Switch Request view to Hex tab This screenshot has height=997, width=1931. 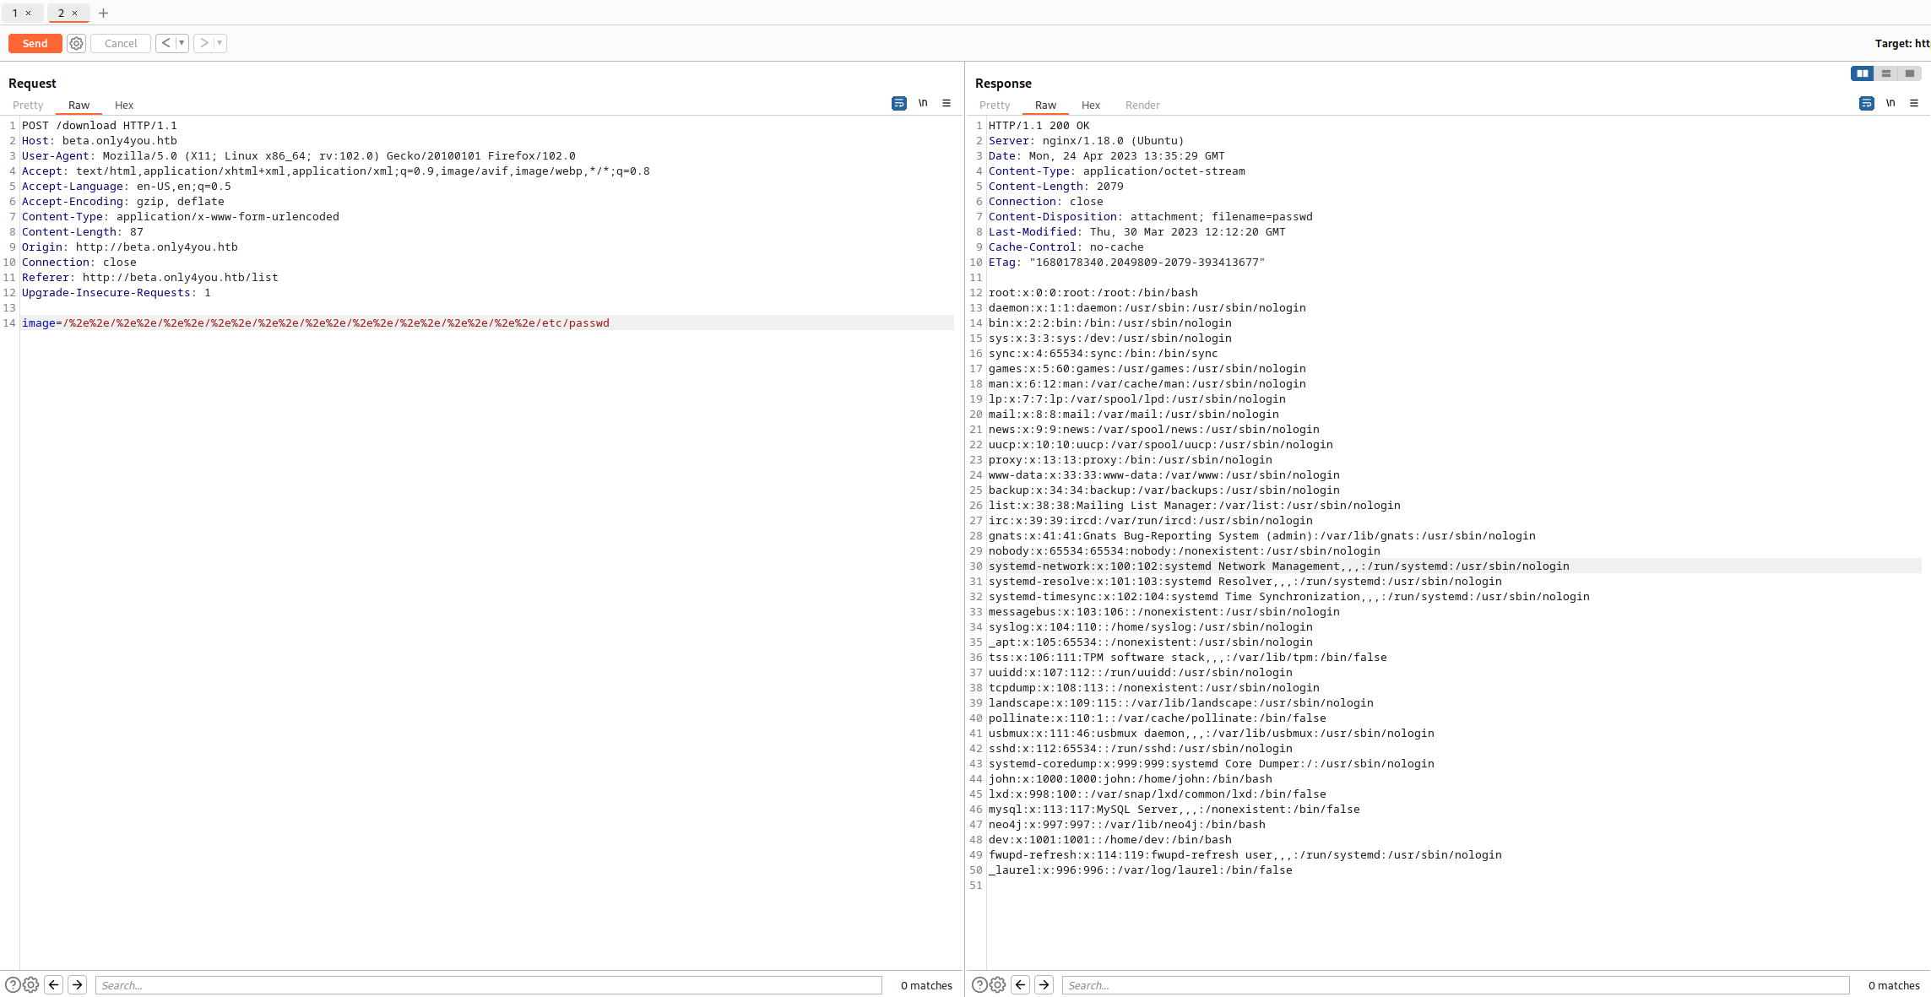[x=124, y=105]
